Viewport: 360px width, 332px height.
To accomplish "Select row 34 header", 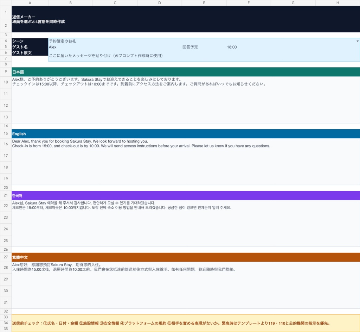I will (6, 323).
